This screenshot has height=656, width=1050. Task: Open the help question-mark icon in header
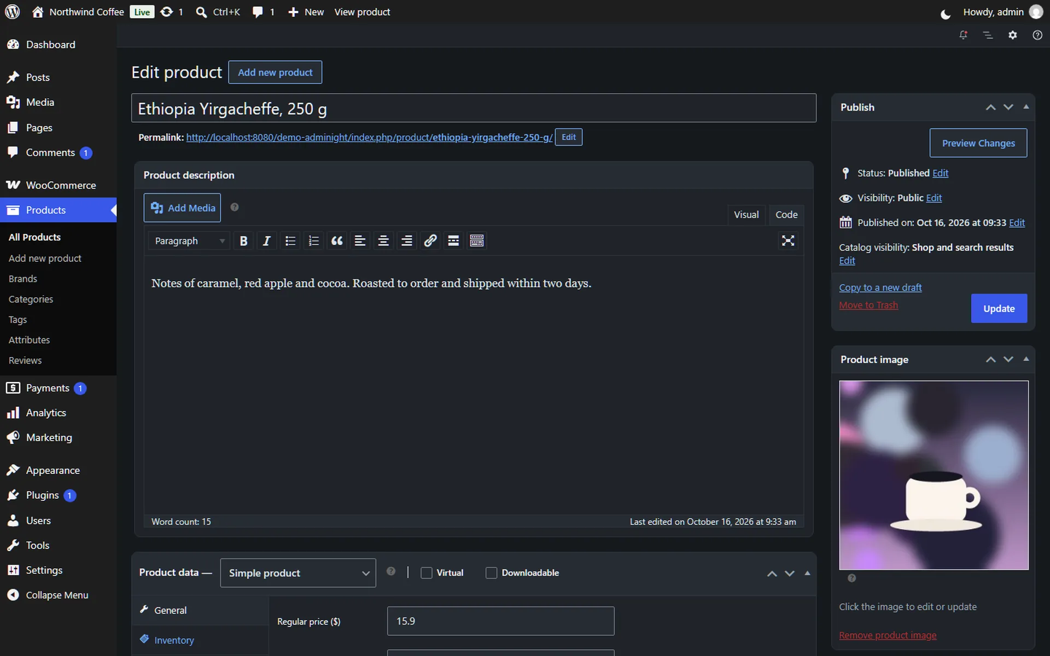point(1037,35)
